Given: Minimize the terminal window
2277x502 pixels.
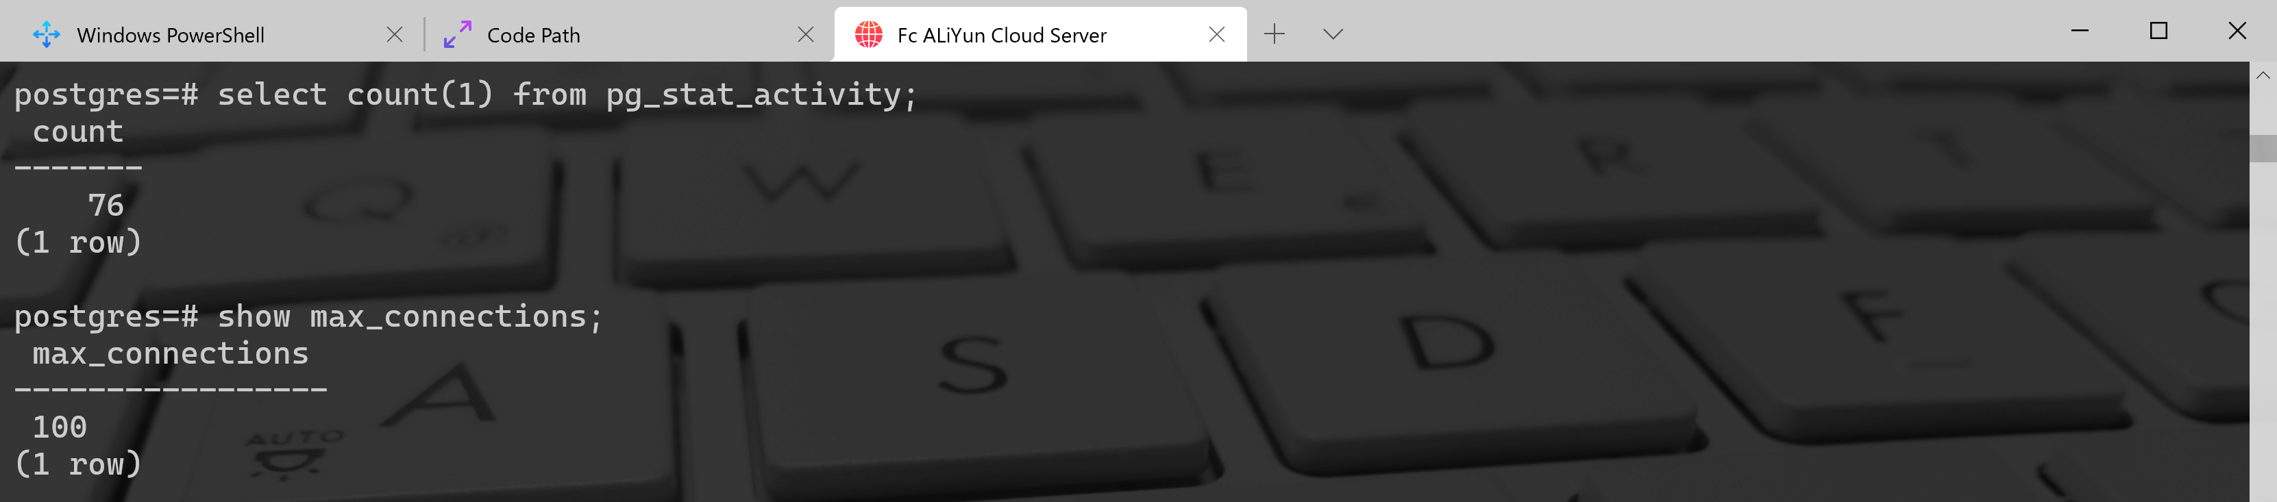Looking at the screenshot, I should click(2080, 31).
